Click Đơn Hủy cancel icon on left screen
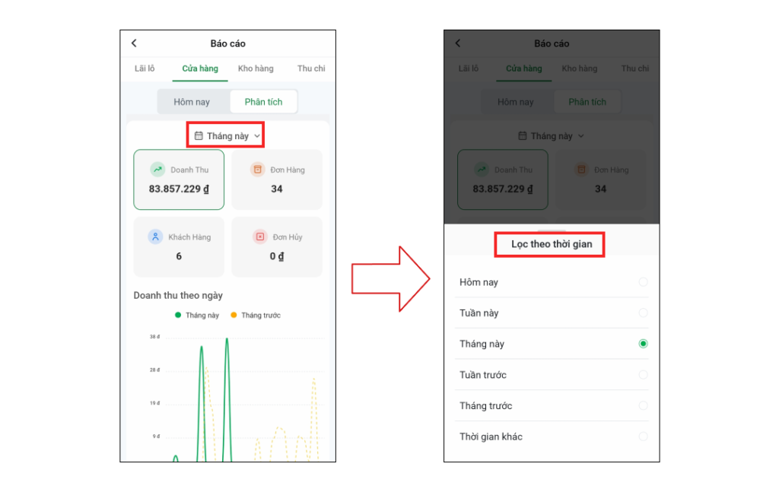This screenshot has width=779, height=492. [x=260, y=236]
